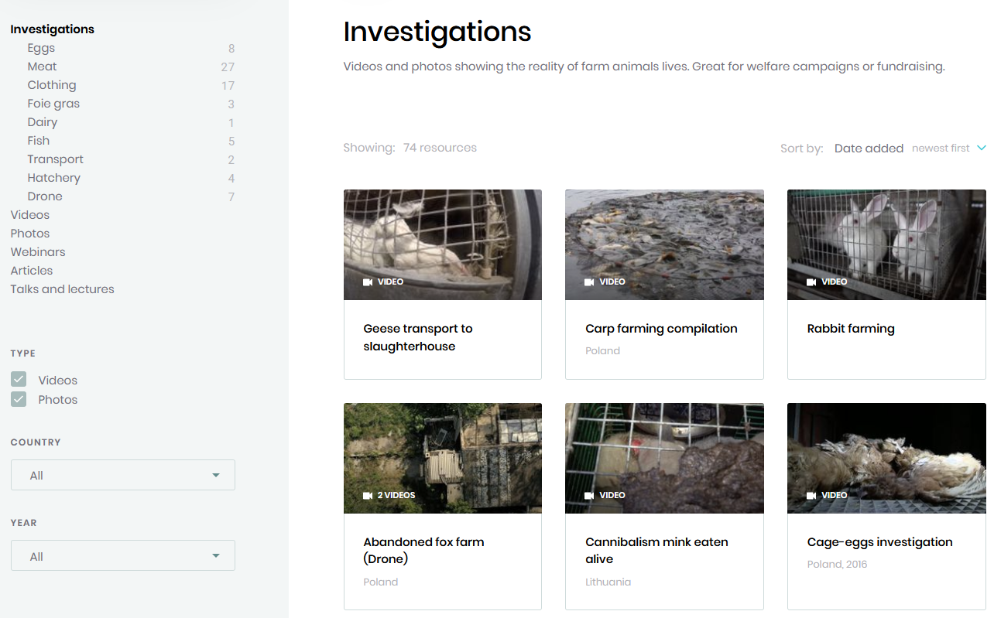994x618 pixels.
Task: Open the Country filter dropdown
Action: [x=123, y=475]
